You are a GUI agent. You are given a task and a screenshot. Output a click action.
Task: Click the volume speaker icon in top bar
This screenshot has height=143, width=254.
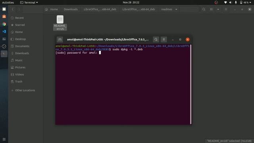point(231,2)
